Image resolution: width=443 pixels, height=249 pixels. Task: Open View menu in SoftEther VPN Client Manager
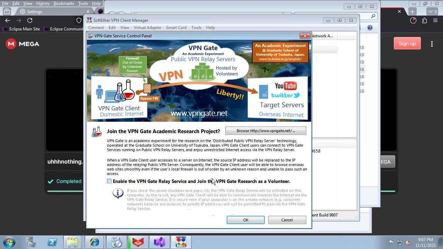click(125, 28)
